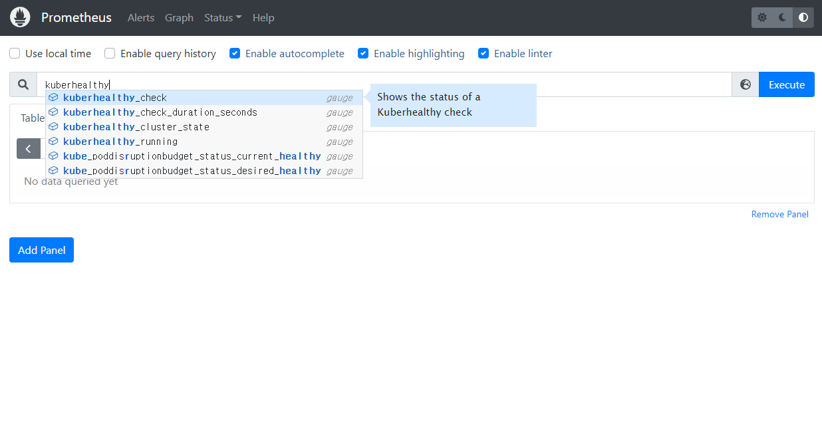Screen dimensions: 822x440
Task: Click the cube icon beside kuberhealthy_running
Action: click(53, 142)
